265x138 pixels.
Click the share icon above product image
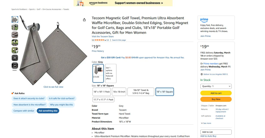coord(84,20)
